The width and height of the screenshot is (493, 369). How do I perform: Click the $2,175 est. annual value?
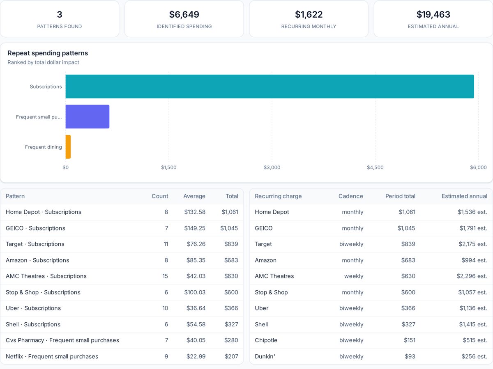[x=473, y=244]
